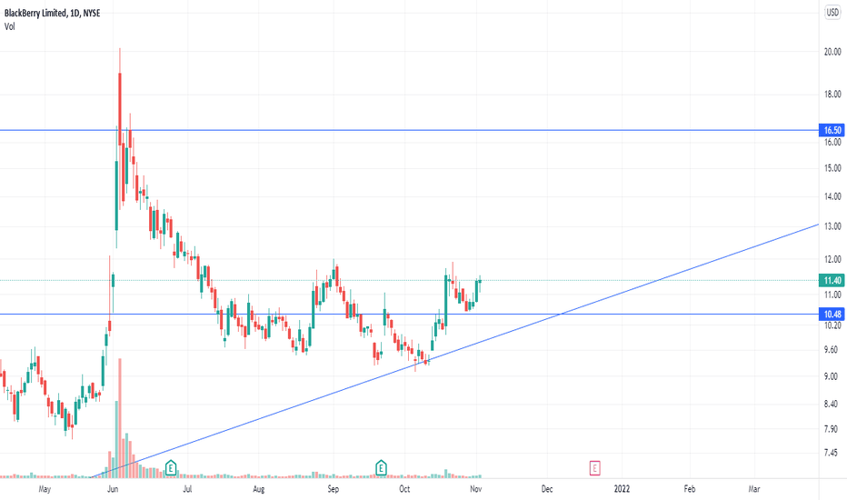Screen dimensions: 847x500
Task: Click the 7.90 price axis label
Action: tap(831, 429)
